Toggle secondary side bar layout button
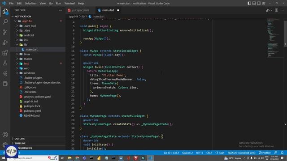Viewport: 287px width, 161px height. click(259, 3)
